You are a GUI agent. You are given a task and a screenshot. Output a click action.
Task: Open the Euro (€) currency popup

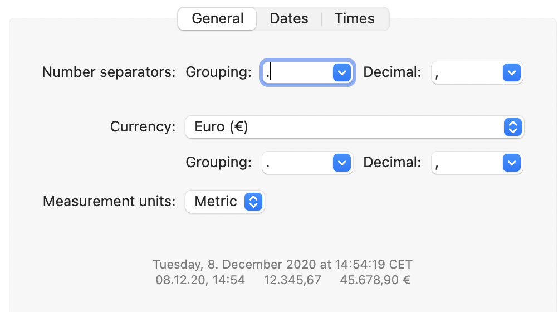[345, 127]
